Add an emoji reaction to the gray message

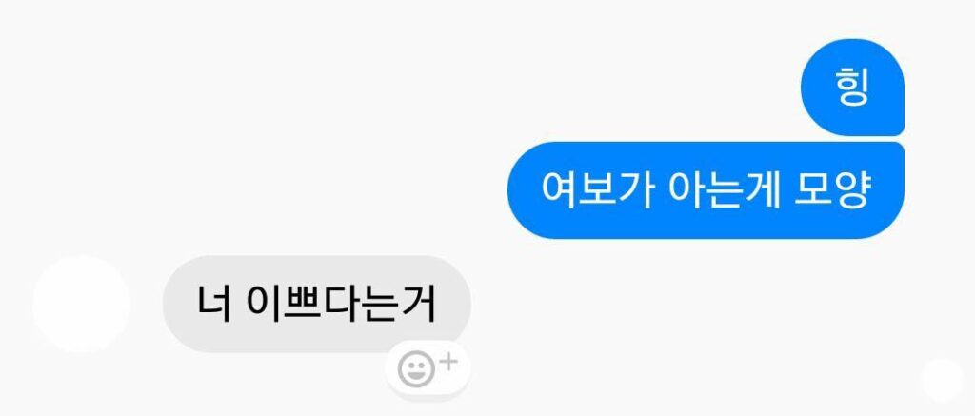click(x=428, y=368)
